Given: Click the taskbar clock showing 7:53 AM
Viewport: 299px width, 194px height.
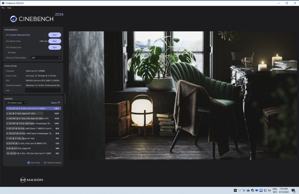Looking at the screenshot, I should coord(284,189).
